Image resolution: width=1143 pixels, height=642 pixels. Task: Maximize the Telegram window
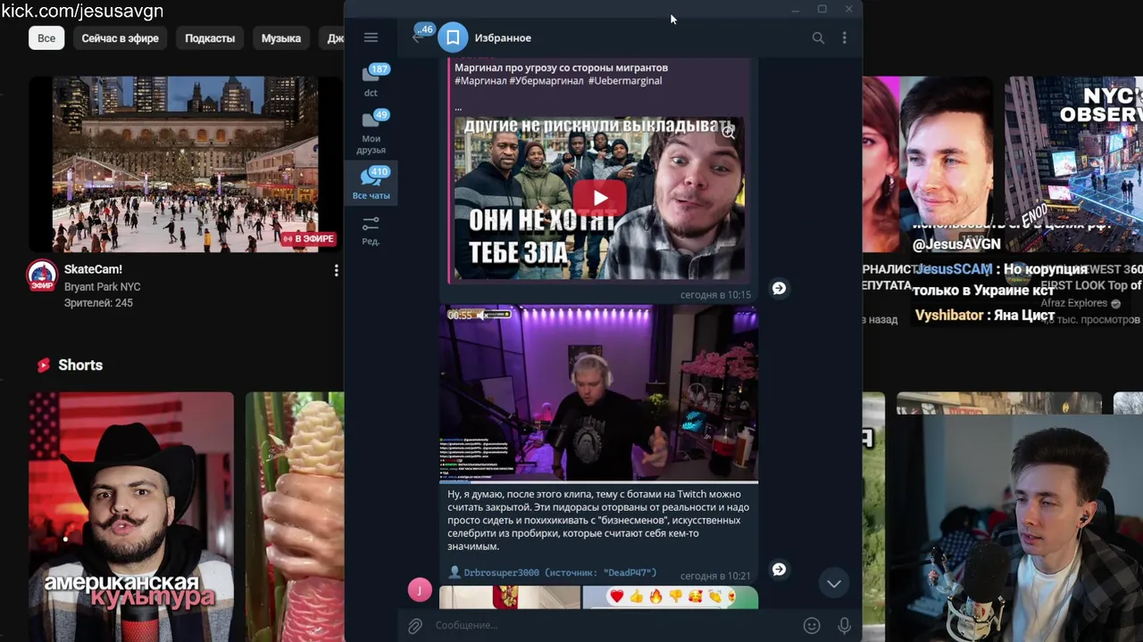coord(822,10)
